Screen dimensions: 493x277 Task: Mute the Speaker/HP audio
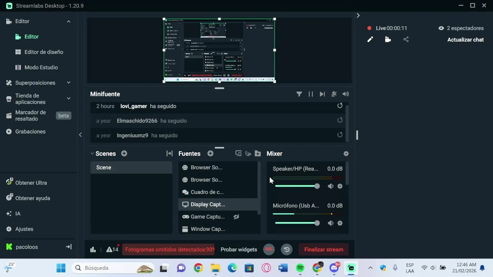pyautogui.click(x=330, y=186)
